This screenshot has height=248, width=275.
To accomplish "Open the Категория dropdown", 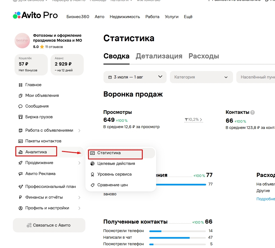I will coord(201,77).
